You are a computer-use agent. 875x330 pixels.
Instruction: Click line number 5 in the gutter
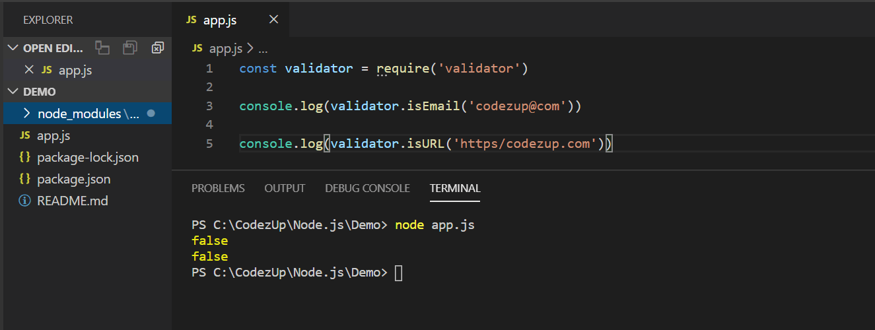point(209,143)
